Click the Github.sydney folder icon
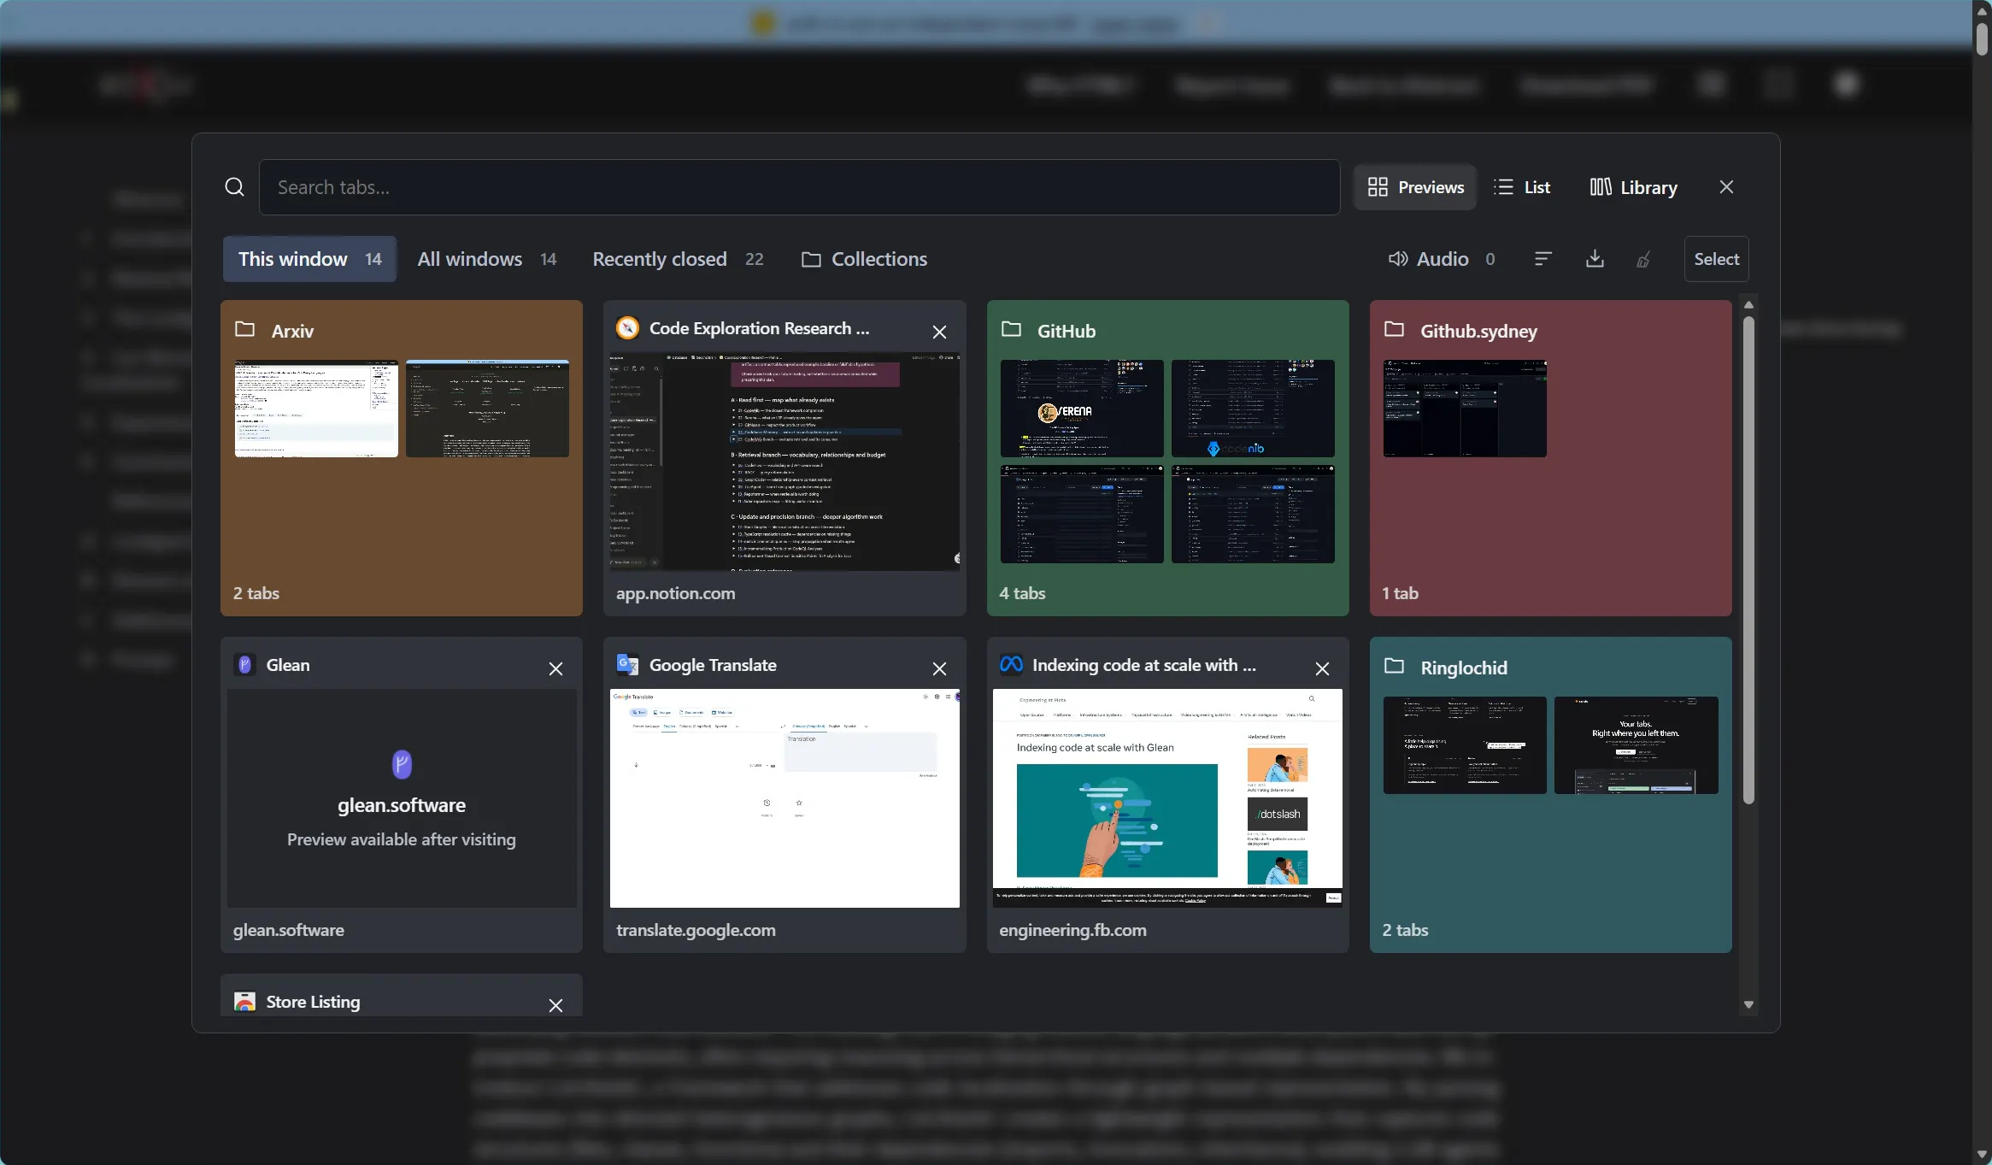The width and height of the screenshot is (1992, 1165). pyautogui.click(x=1395, y=329)
